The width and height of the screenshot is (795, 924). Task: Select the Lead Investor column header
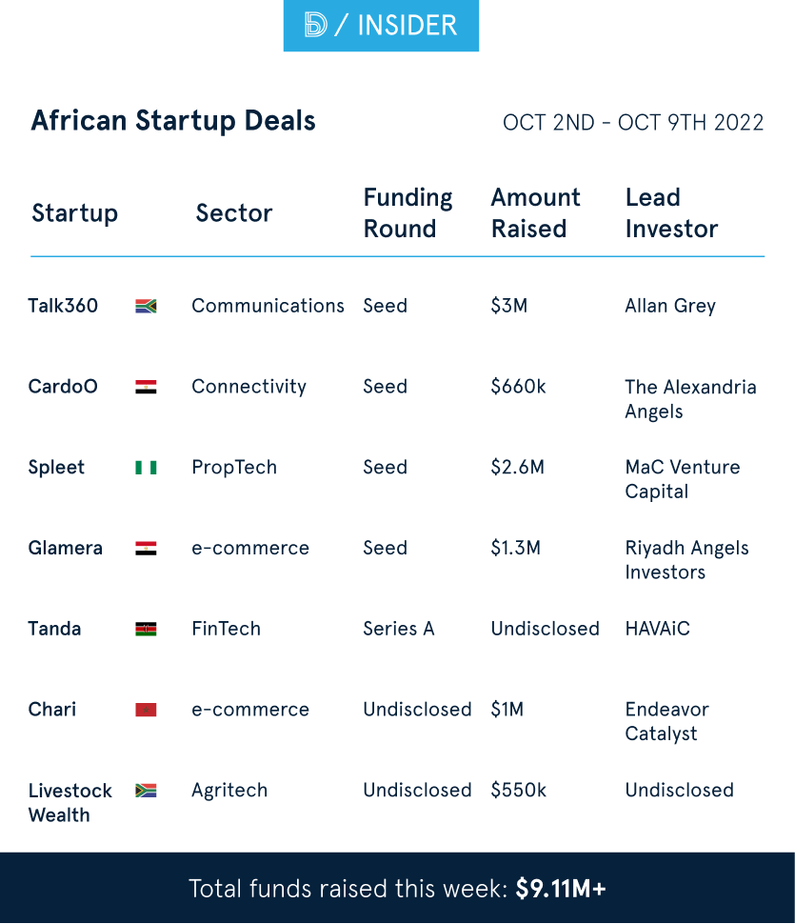pyautogui.click(x=671, y=213)
